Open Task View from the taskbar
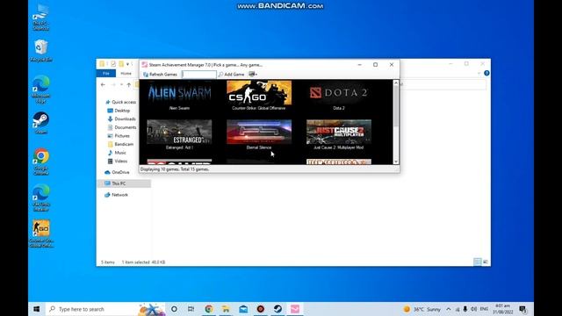Screen dimensions: 562x316 [191, 309]
